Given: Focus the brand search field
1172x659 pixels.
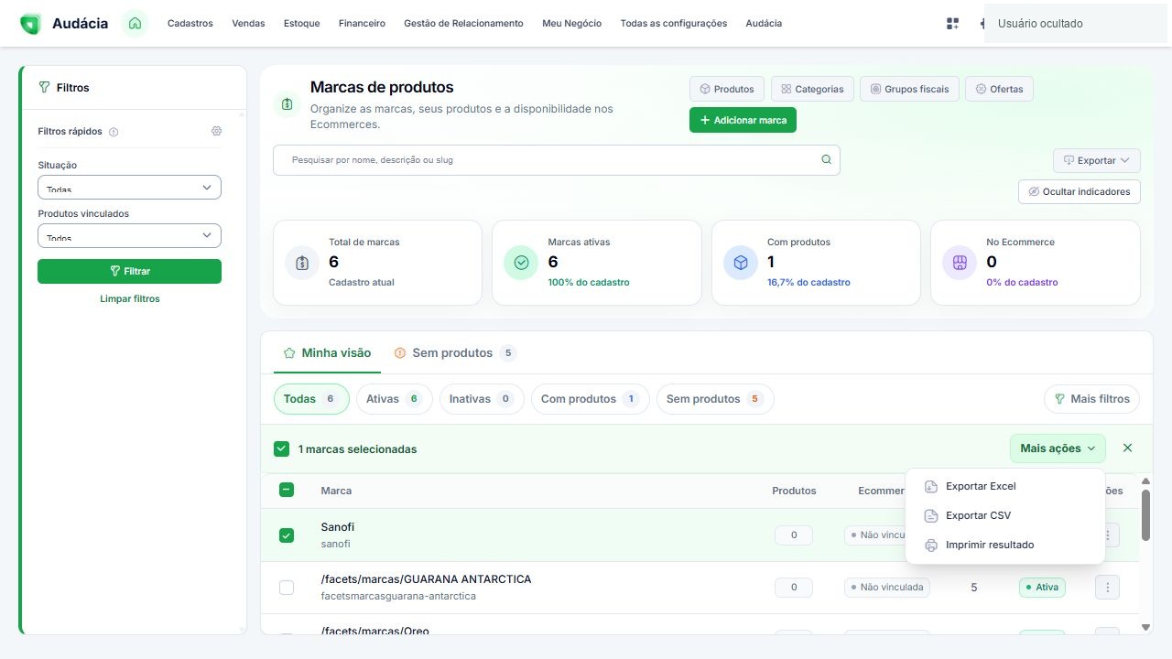Looking at the screenshot, I should coord(556,160).
